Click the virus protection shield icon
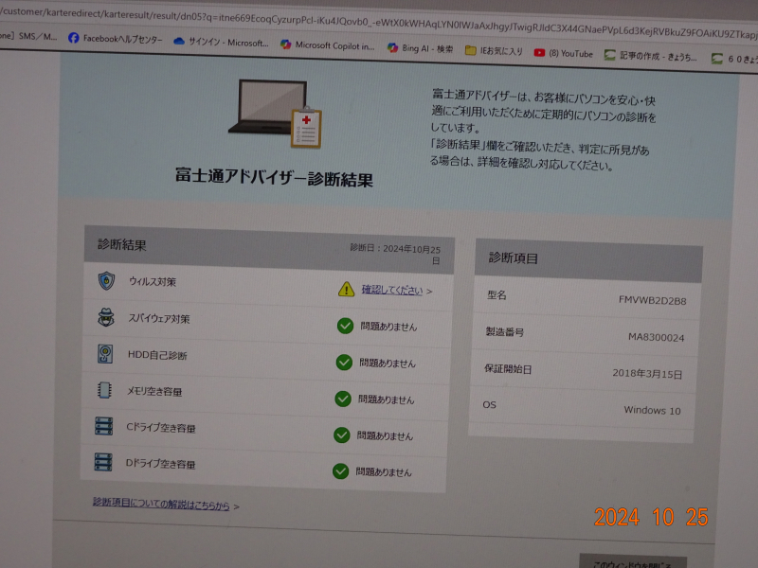The width and height of the screenshot is (758, 568). pos(106,280)
